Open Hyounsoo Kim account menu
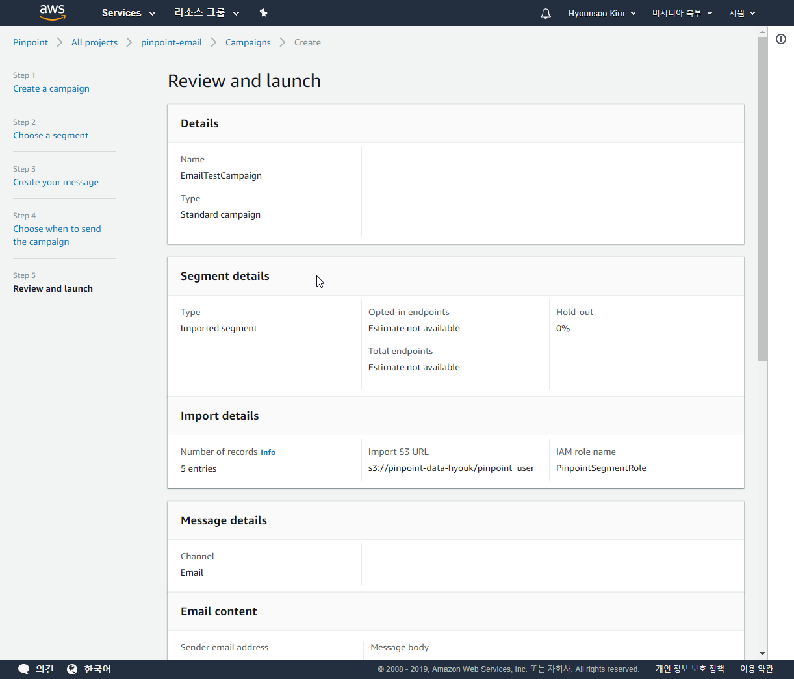The width and height of the screenshot is (794, 679). [x=602, y=13]
